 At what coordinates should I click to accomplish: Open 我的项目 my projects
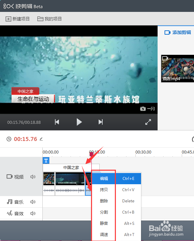(x=49, y=19)
